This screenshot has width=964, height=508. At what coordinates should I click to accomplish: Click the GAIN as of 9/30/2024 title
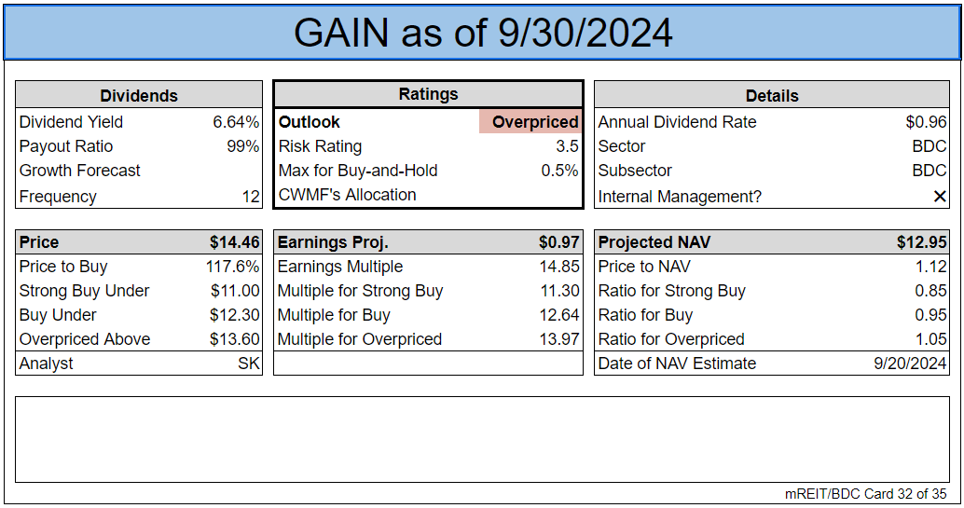pos(483,33)
